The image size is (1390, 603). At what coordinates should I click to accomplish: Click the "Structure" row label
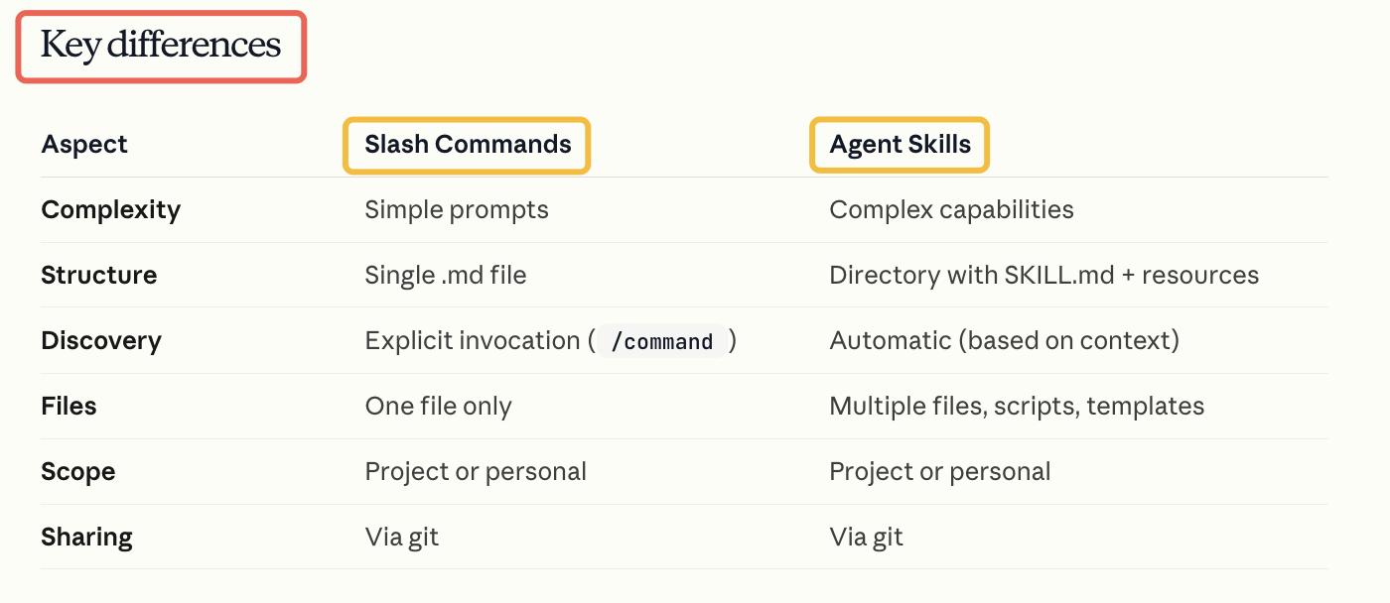[x=98, y=276]
